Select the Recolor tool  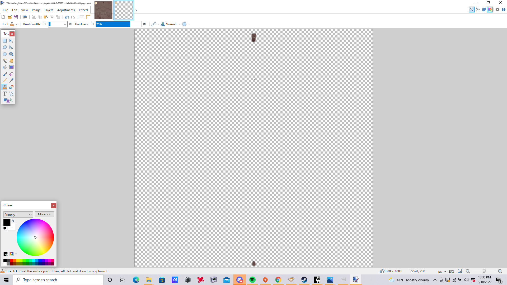tap(11, 87)
